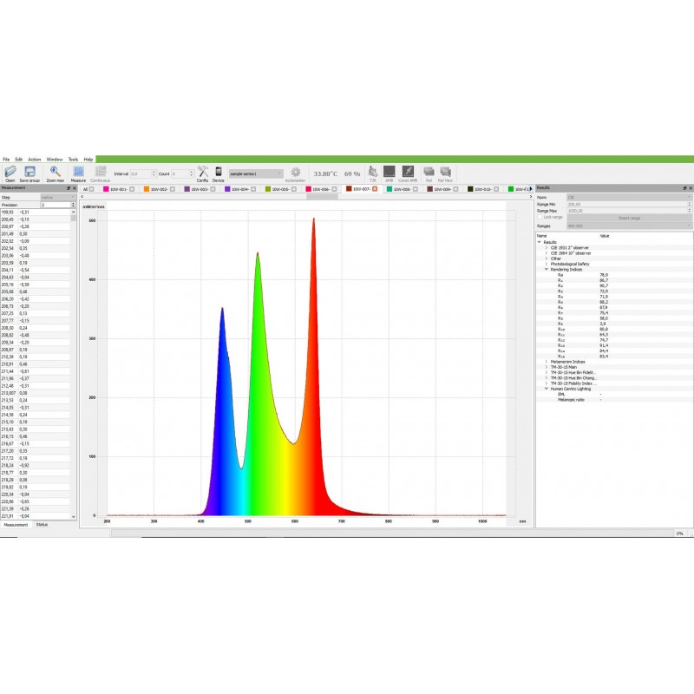Click the Open folder icon
The height and width of the screenshot is (694, 694).
(x=10, y=172)
